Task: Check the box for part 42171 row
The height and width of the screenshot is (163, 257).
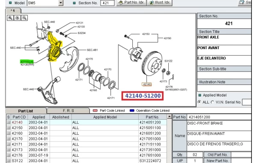Action: (x=9, y=144)
